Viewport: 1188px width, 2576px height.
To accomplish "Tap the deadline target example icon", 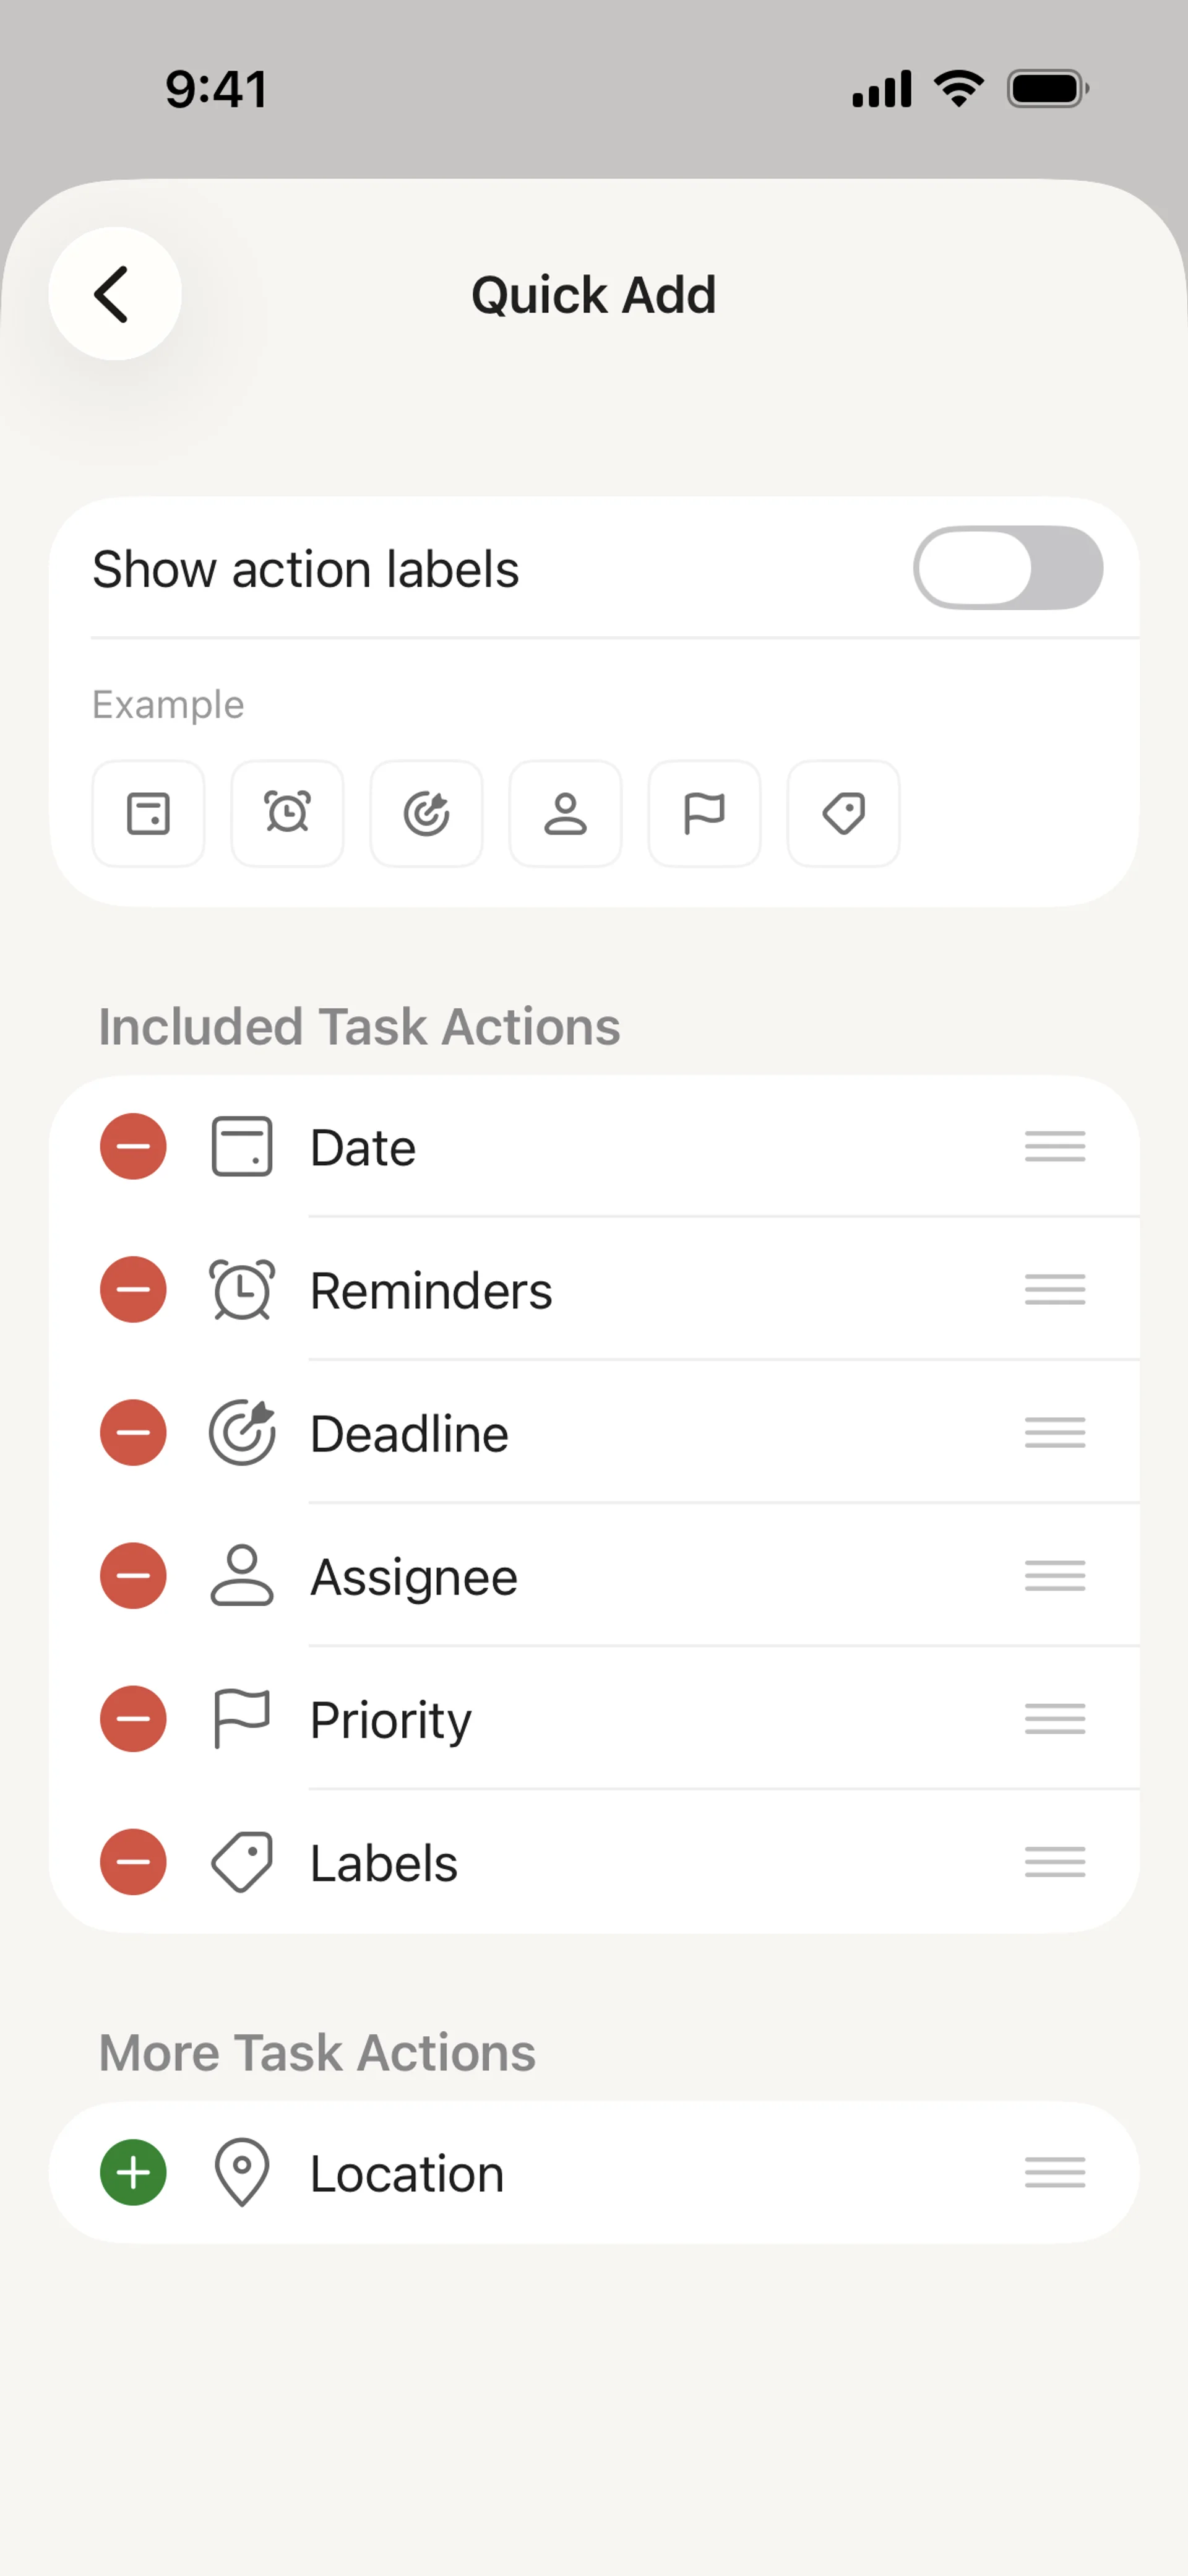I will click(x=427, y=813).
